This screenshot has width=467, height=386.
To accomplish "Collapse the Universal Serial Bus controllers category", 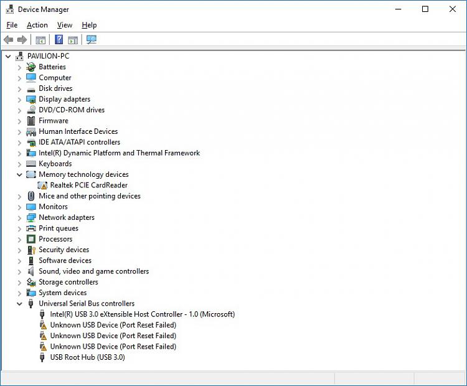I will [x=19, y=304].
